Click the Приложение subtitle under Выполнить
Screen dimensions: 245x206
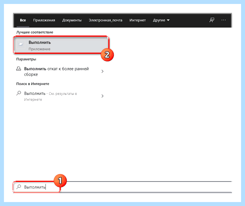coord(40,49)
